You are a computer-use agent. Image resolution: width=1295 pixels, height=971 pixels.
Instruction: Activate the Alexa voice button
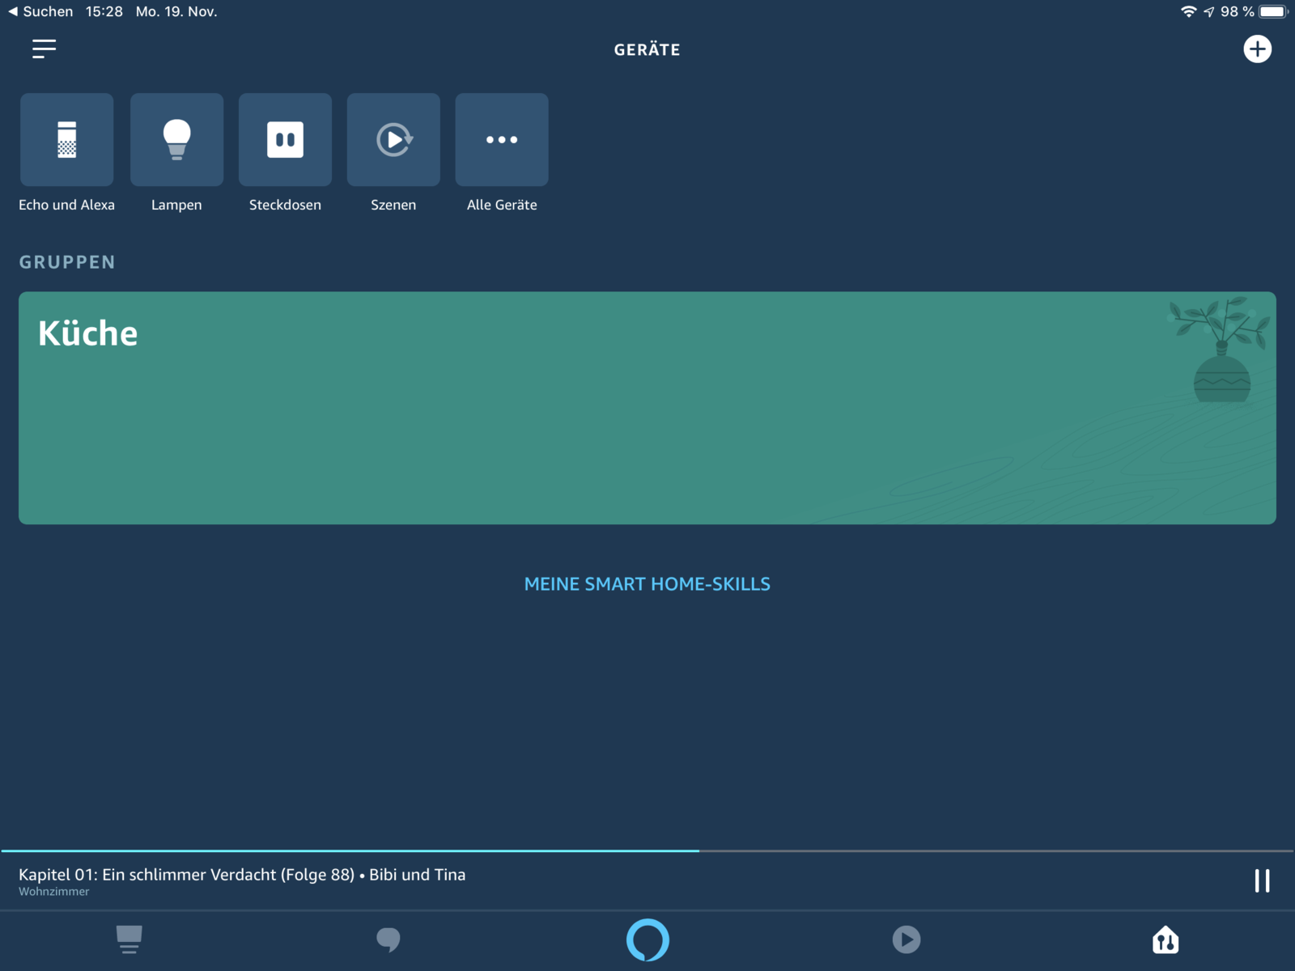[647, 939]
